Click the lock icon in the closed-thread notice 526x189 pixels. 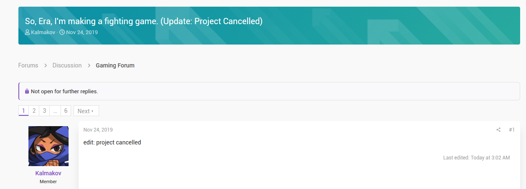click(x=27, y=91)
